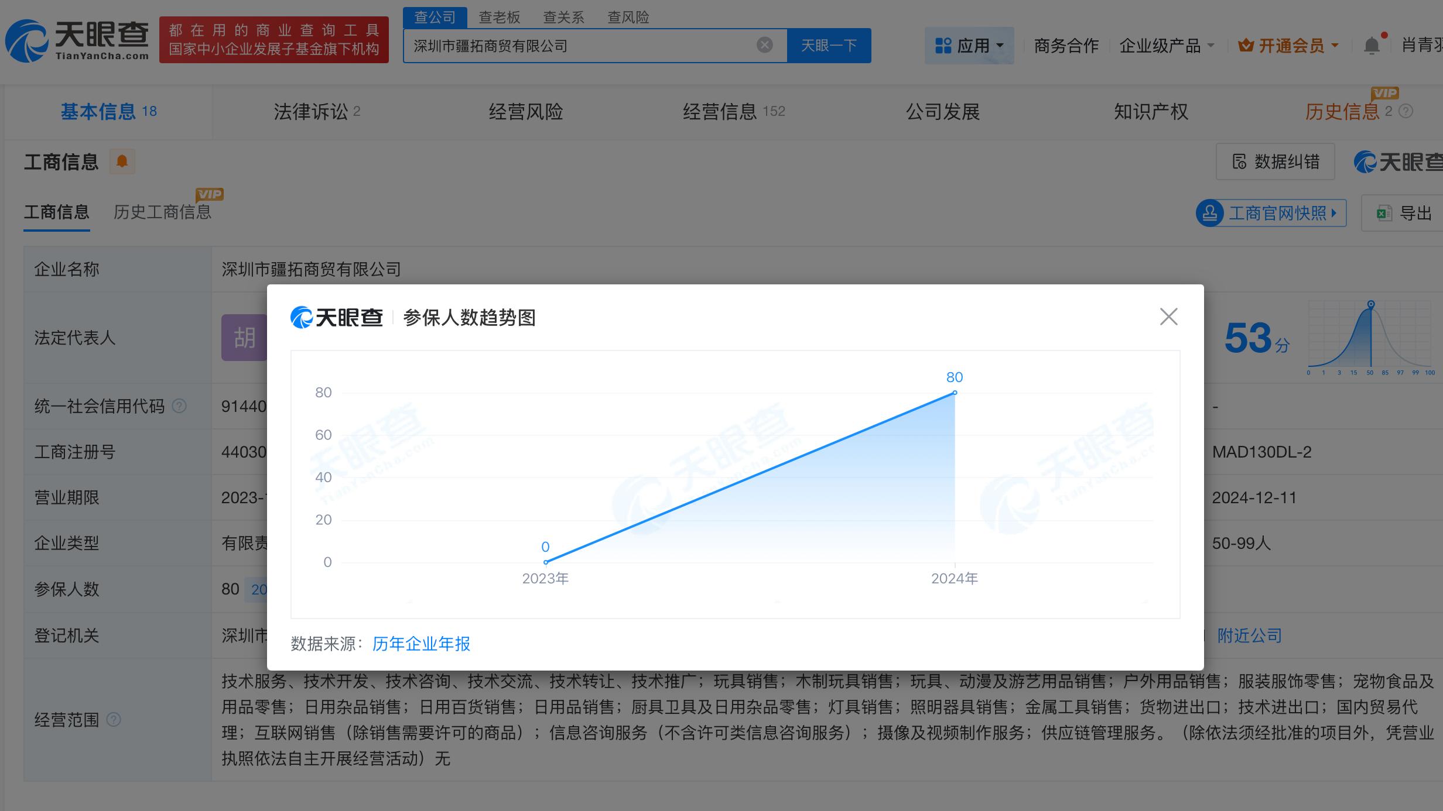
Task: Click the 2023年 data point on chart
Action: 545,562
